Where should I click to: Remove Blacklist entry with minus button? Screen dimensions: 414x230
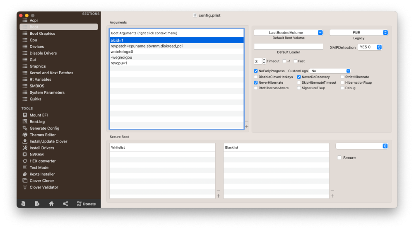332,191
